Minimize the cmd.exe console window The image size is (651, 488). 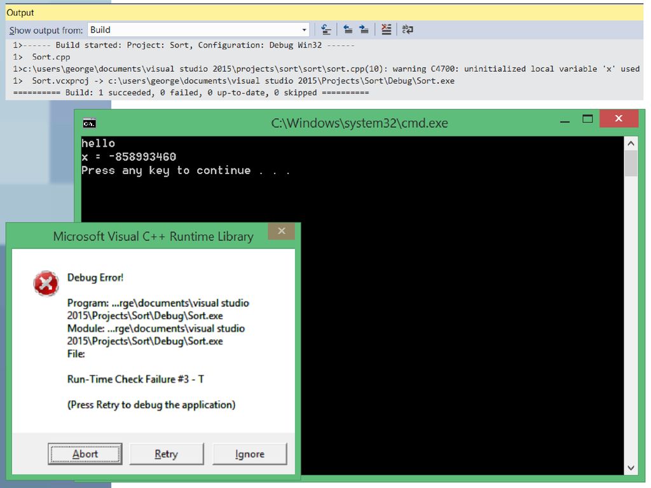coord(565,121)
